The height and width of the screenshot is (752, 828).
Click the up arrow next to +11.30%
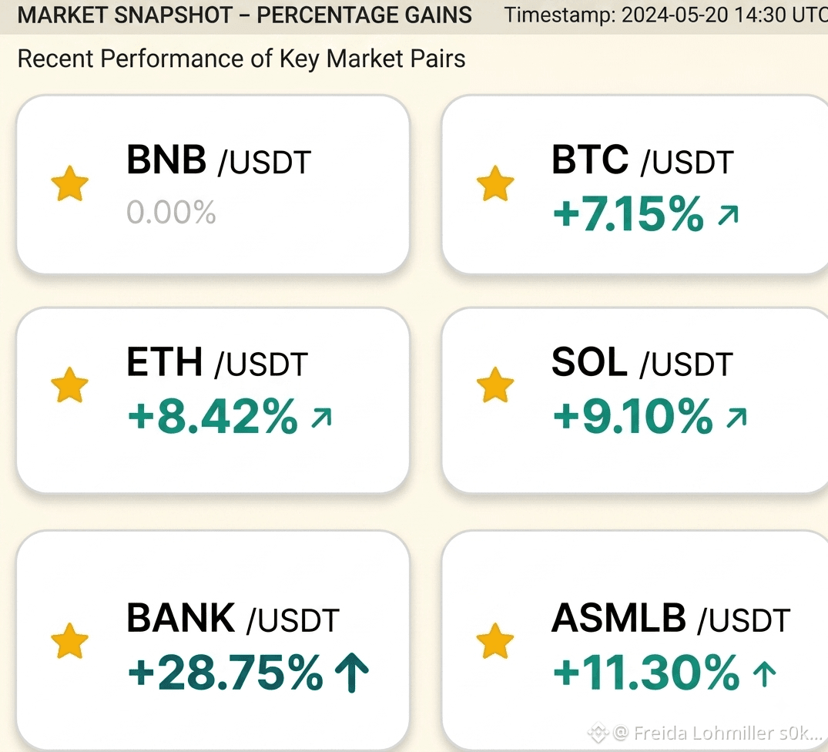[764, 675]
